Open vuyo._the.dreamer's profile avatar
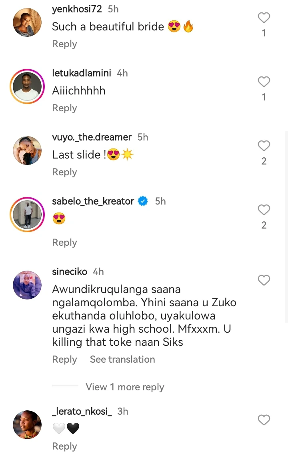Viewport: 288px width, 456px height. (27, 151)
